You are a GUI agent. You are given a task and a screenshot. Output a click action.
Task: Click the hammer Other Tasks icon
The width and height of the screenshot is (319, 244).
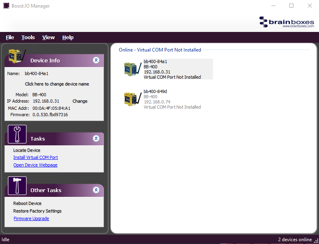(x=17, y=186)
